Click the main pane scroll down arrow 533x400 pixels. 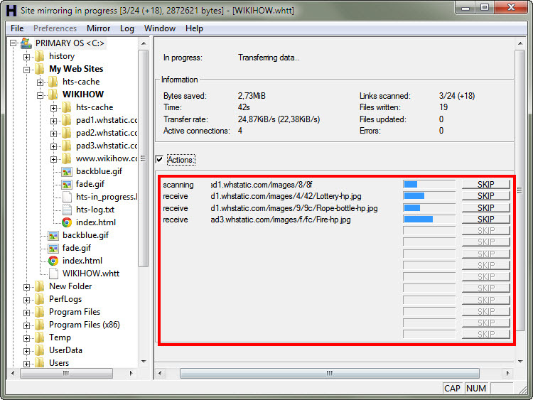click(x=520, y=362)
